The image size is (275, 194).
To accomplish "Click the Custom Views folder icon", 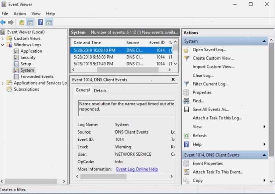I will click(9, 38).
